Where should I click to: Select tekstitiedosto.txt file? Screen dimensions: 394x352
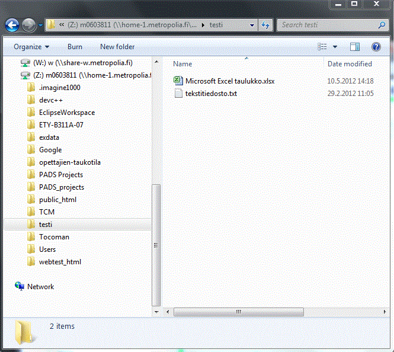[211, 94]
